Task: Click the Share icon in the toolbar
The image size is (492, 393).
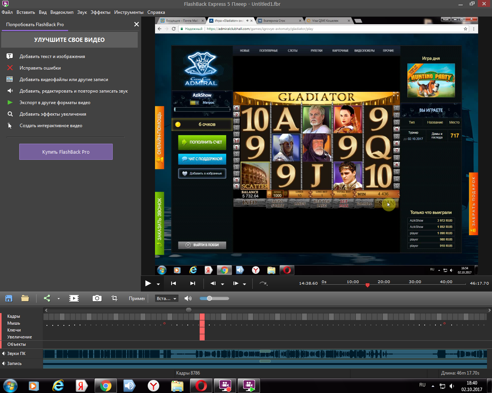Action: click(47, 298)
